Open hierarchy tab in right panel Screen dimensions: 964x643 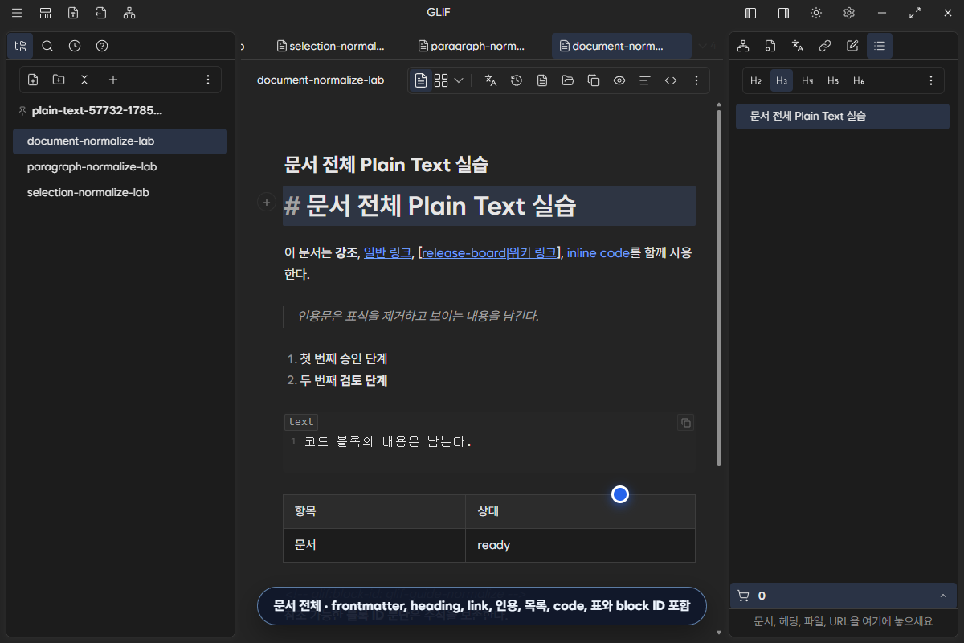743,46
